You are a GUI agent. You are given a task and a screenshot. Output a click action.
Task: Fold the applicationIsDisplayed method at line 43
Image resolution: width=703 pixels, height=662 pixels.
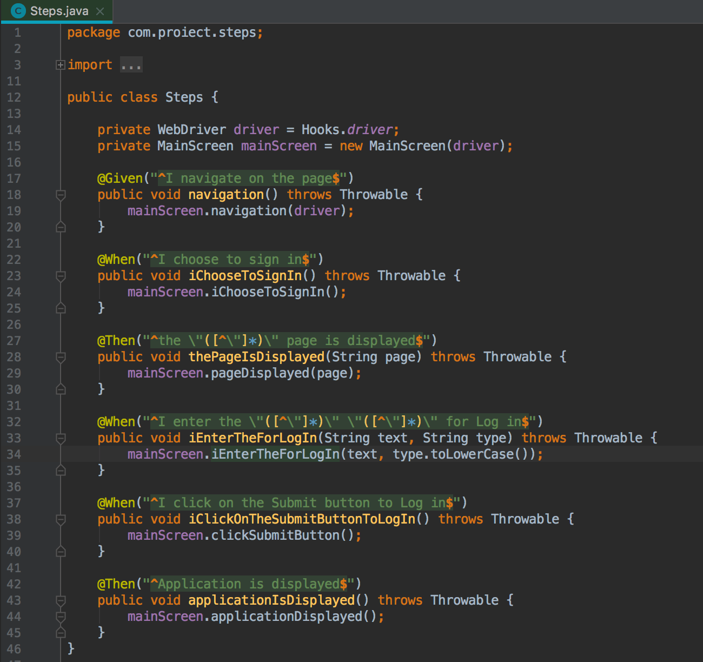[x=61, y=600]
